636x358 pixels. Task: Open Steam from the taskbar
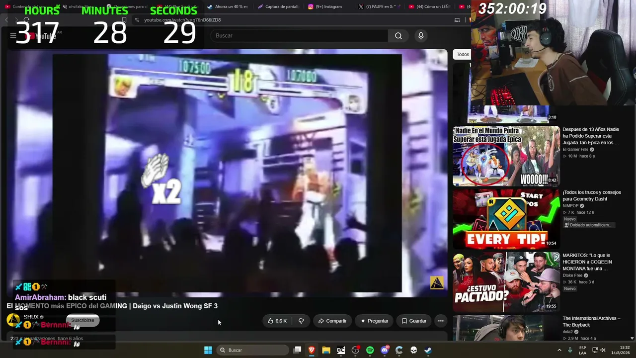point(428,350)
